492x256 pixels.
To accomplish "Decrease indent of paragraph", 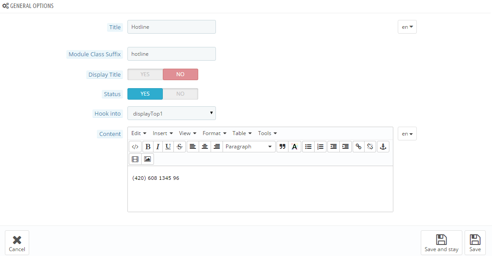I will coord(334,147).
